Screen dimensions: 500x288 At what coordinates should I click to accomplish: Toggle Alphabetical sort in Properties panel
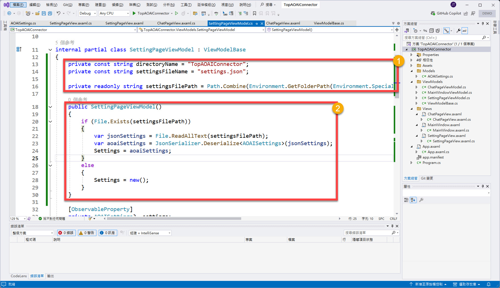(x=413, y=200)
